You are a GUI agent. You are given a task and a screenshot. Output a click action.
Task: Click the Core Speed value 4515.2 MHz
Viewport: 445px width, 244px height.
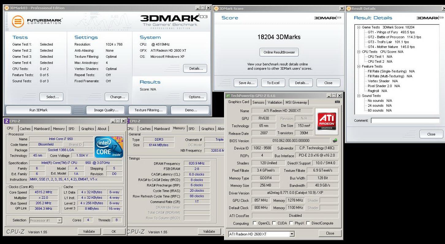pyautogui.click(x=44, y=192)
